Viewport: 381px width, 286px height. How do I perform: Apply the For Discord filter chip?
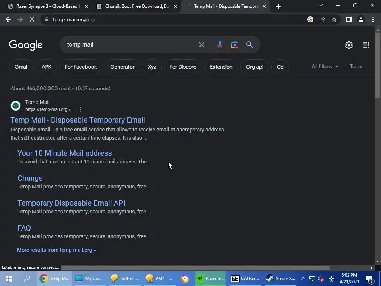pyautogui.click(x=183, y=67)
